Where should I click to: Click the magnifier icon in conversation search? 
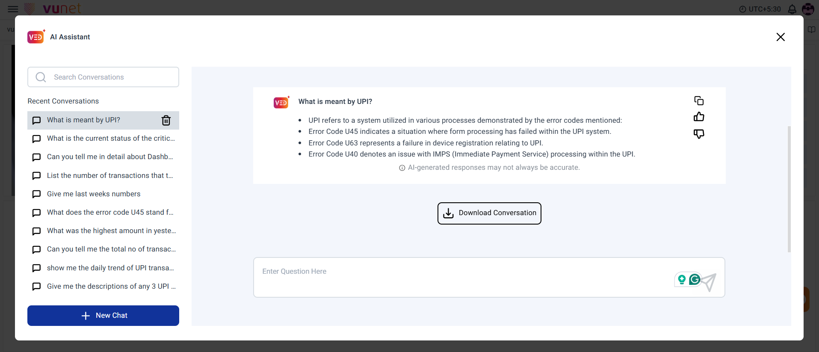click(41, 77)
